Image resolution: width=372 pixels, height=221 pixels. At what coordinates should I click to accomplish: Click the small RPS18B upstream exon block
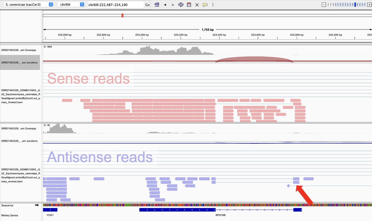tap(298, 210)
